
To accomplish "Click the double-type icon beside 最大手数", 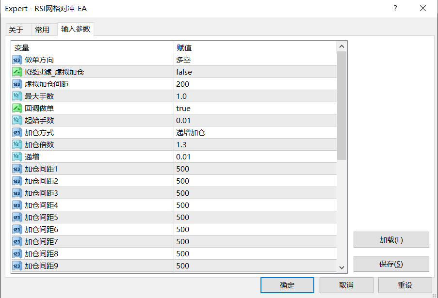I will (17, 96).
